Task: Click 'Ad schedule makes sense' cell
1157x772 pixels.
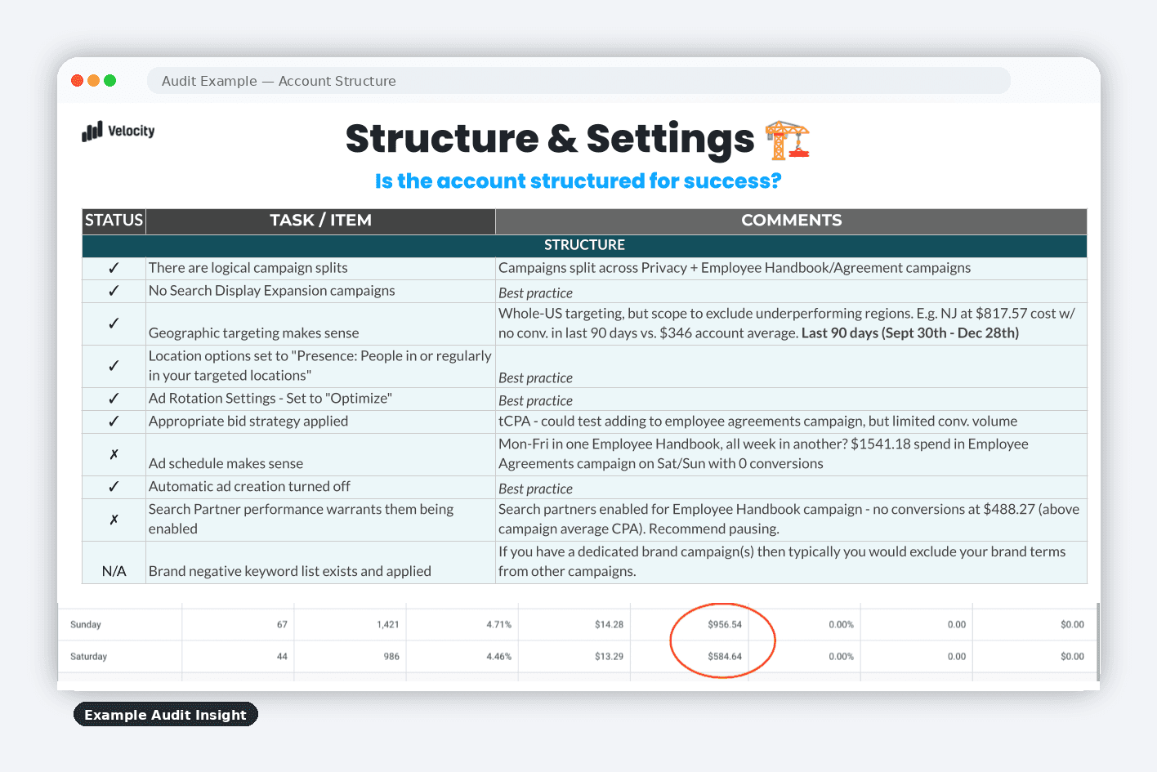Action: click(320, 454)
